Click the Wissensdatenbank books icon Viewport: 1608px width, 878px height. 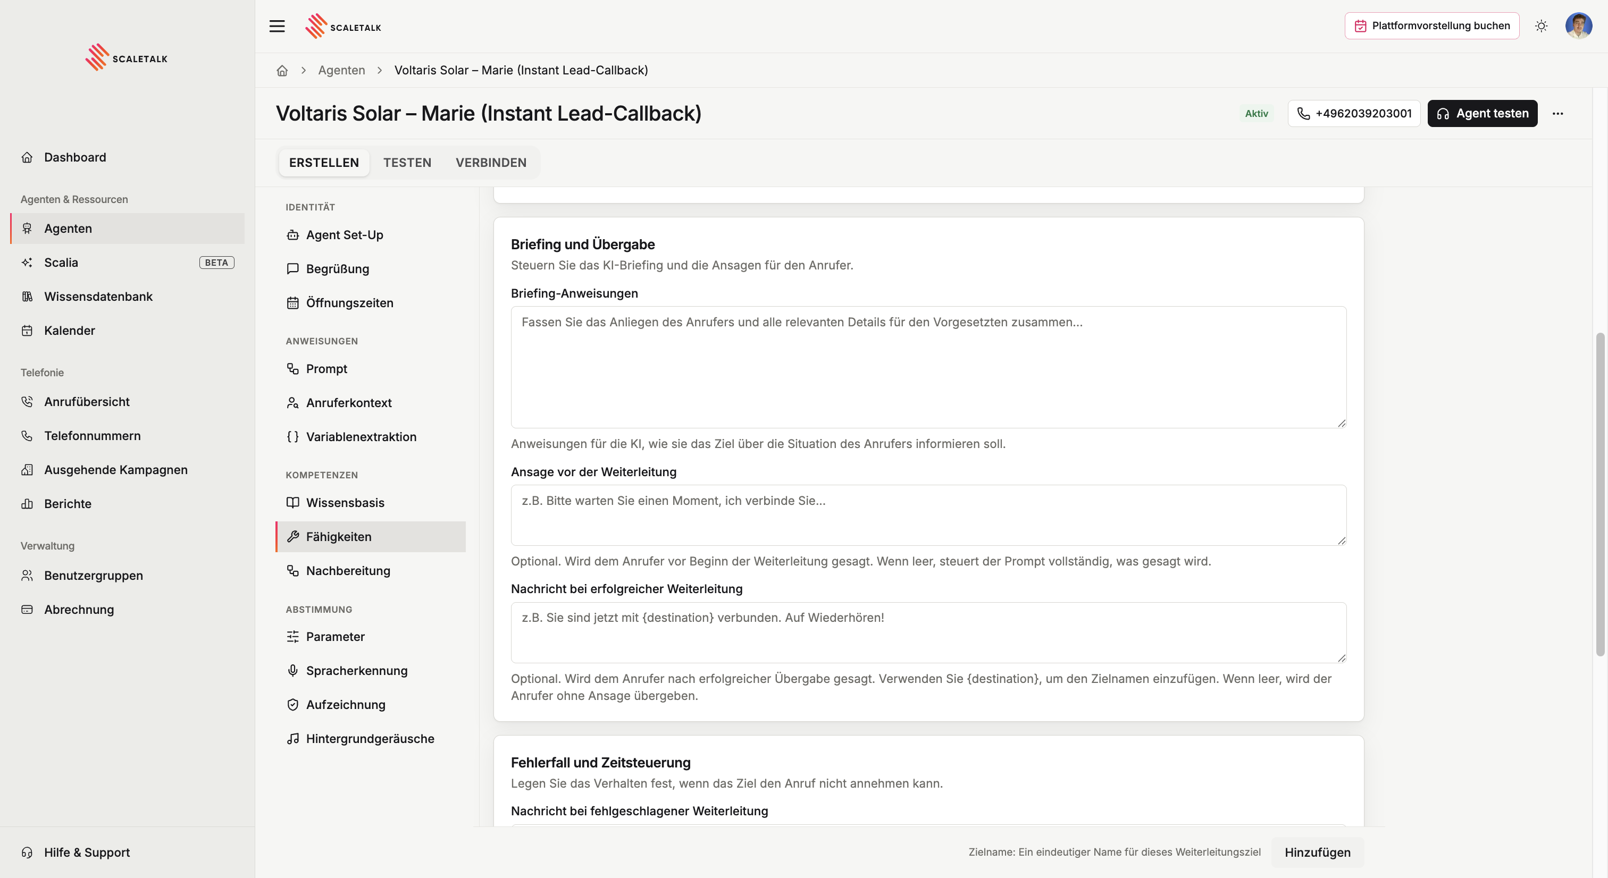coord(27,297)
